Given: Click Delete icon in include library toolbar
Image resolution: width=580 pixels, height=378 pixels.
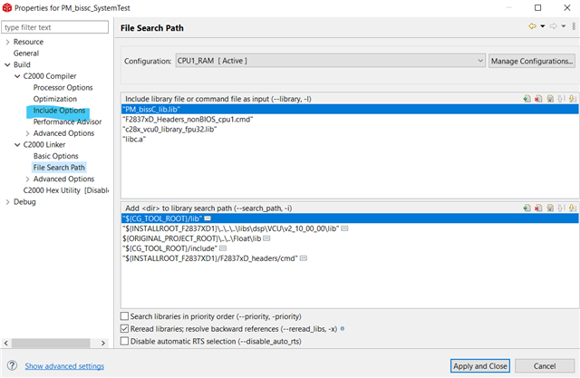Looking at the screenshot, I should coord(537,98).
